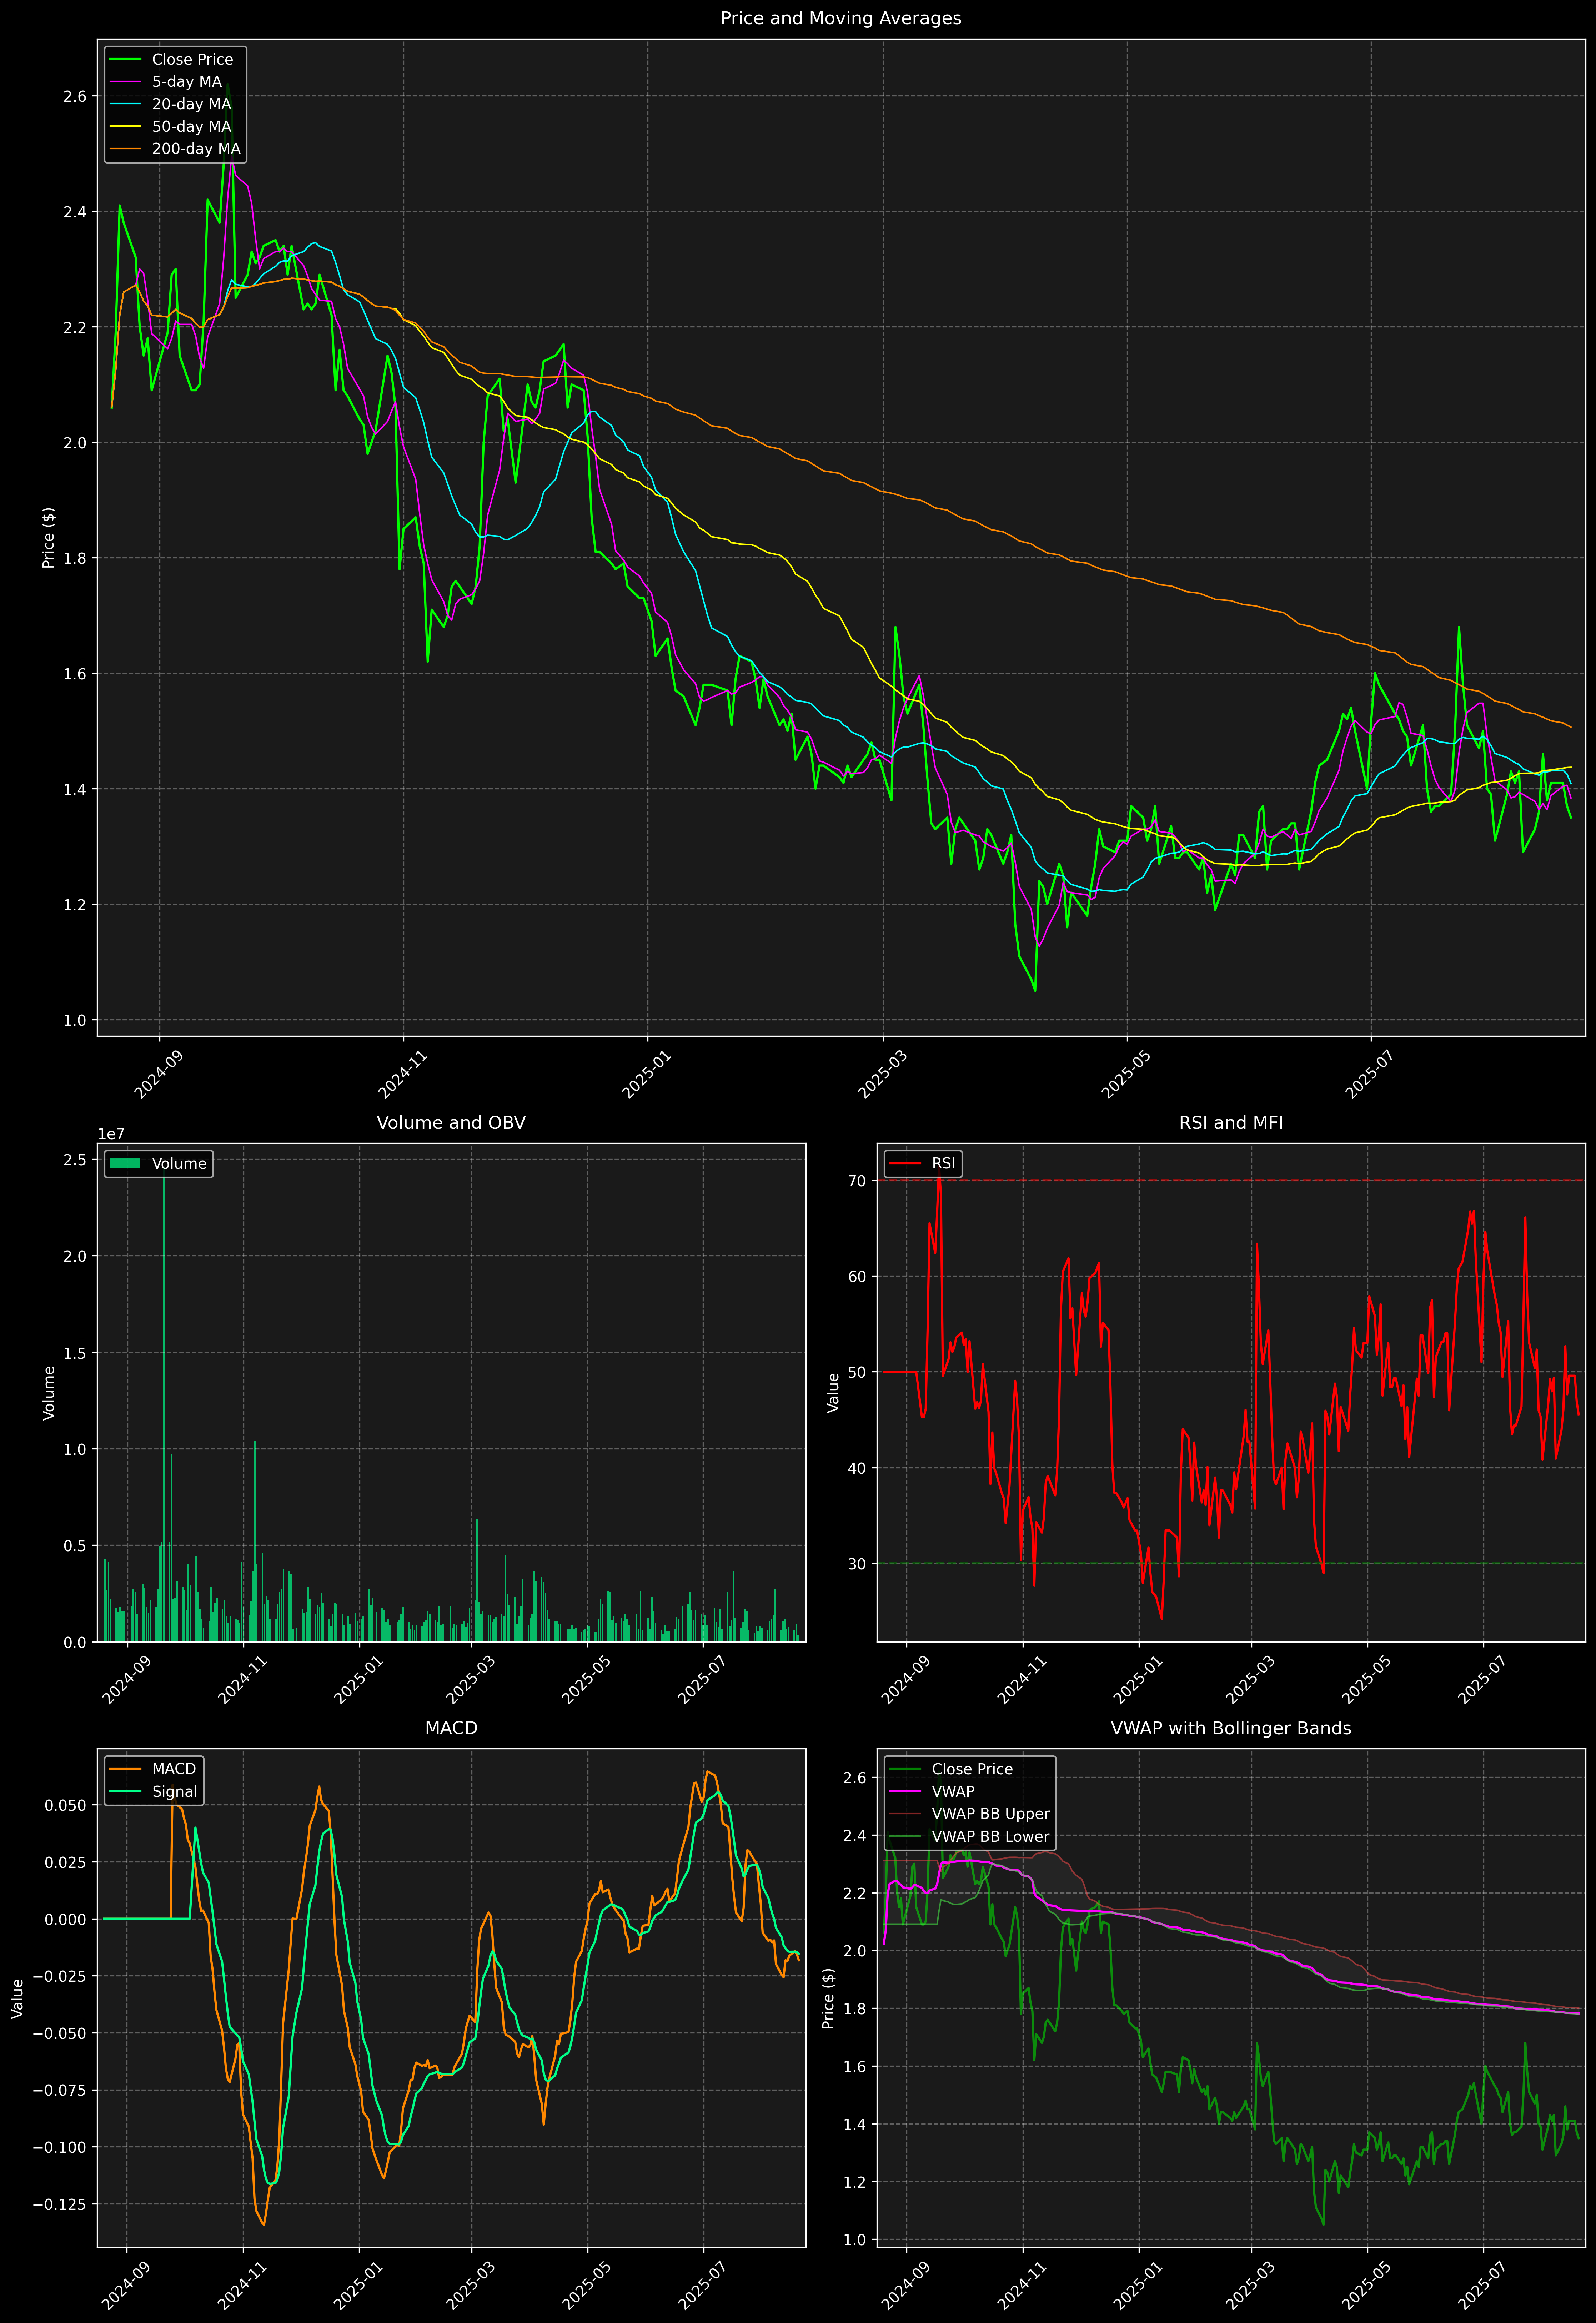
Task: Click the Volume legend swatch
Action: click(x=125, y=1163)
